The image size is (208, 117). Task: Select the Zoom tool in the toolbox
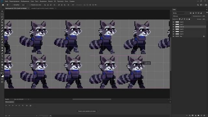pos(2,67)
